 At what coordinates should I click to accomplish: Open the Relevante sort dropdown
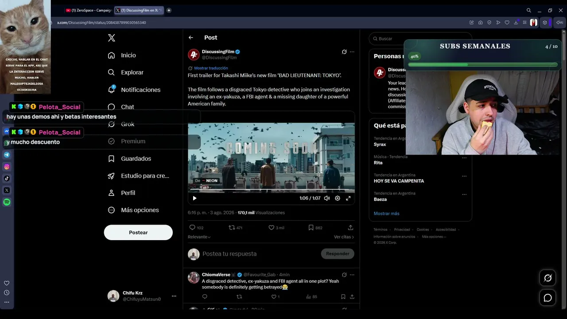[x=199, y=237]
